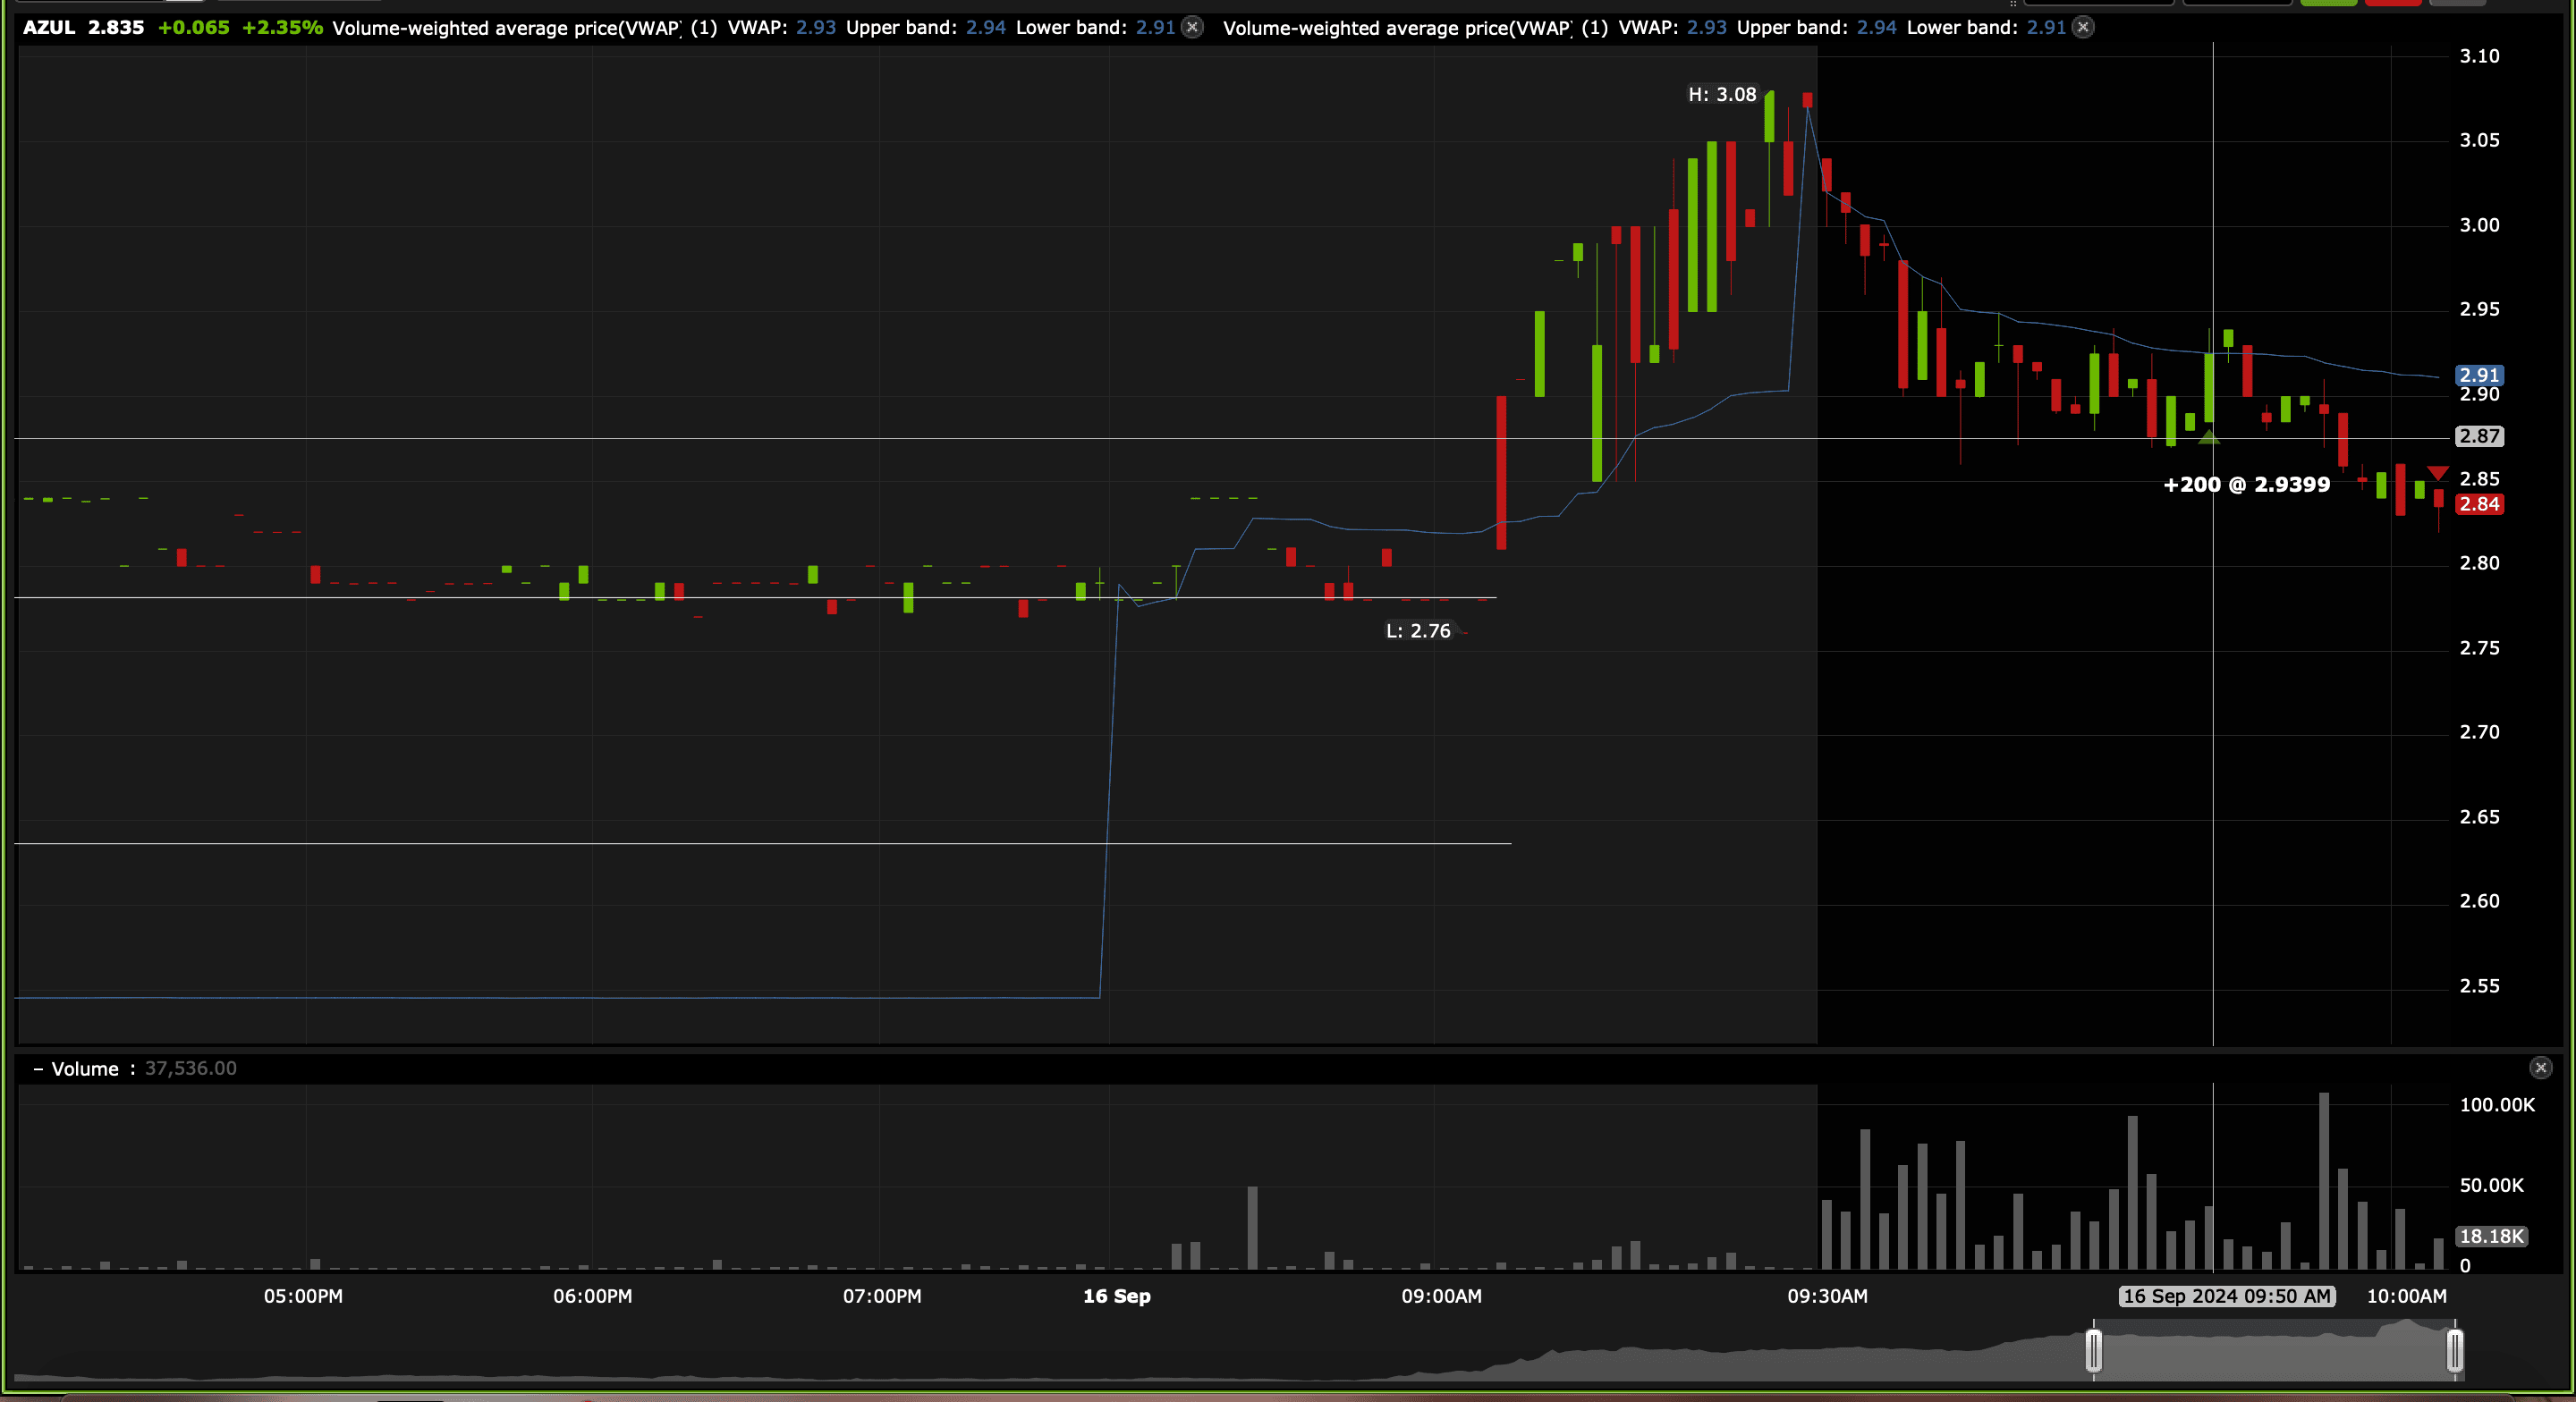
Task: Click the left navigator range handle
Action: coord(2093,1351)
